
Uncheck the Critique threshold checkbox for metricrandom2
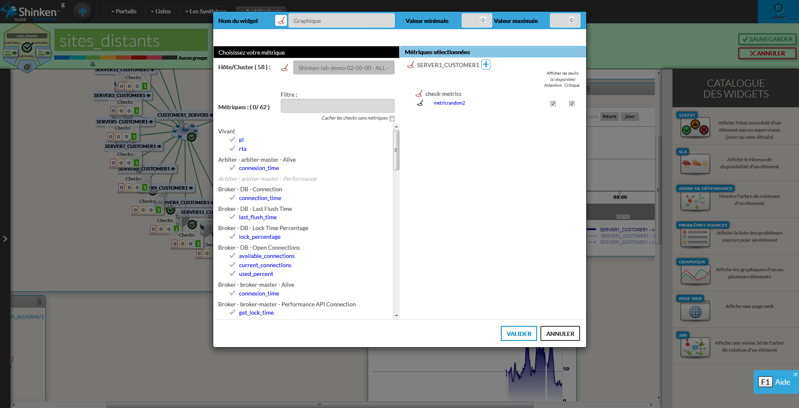[x=572, y=103]
